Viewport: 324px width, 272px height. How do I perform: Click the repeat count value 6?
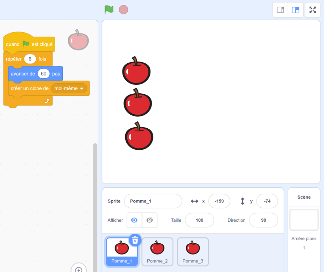point(30,59)
